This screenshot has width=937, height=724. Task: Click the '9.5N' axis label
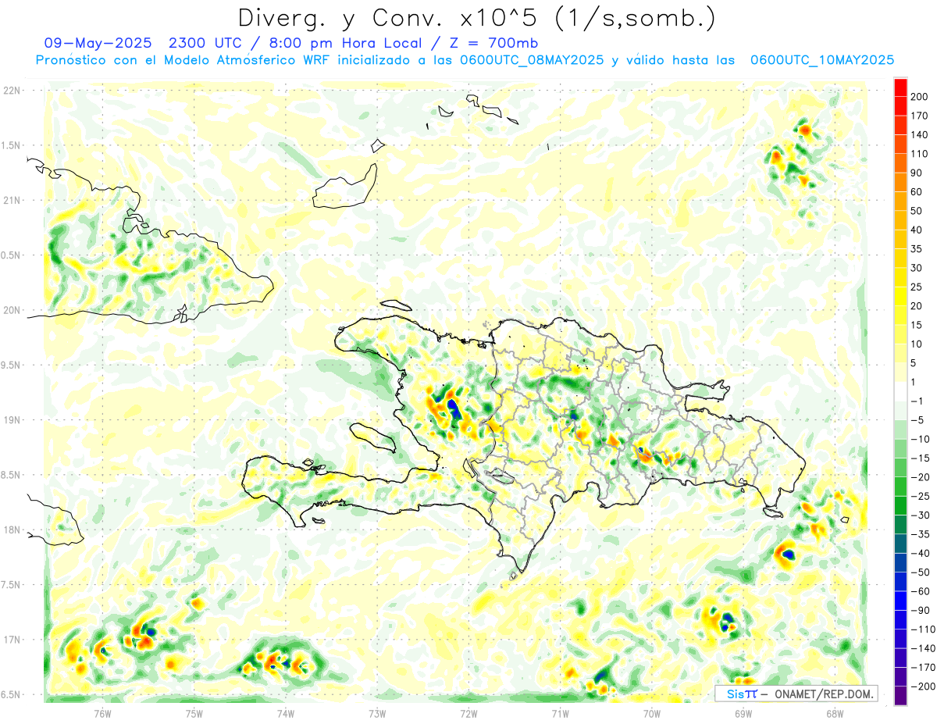11,366
